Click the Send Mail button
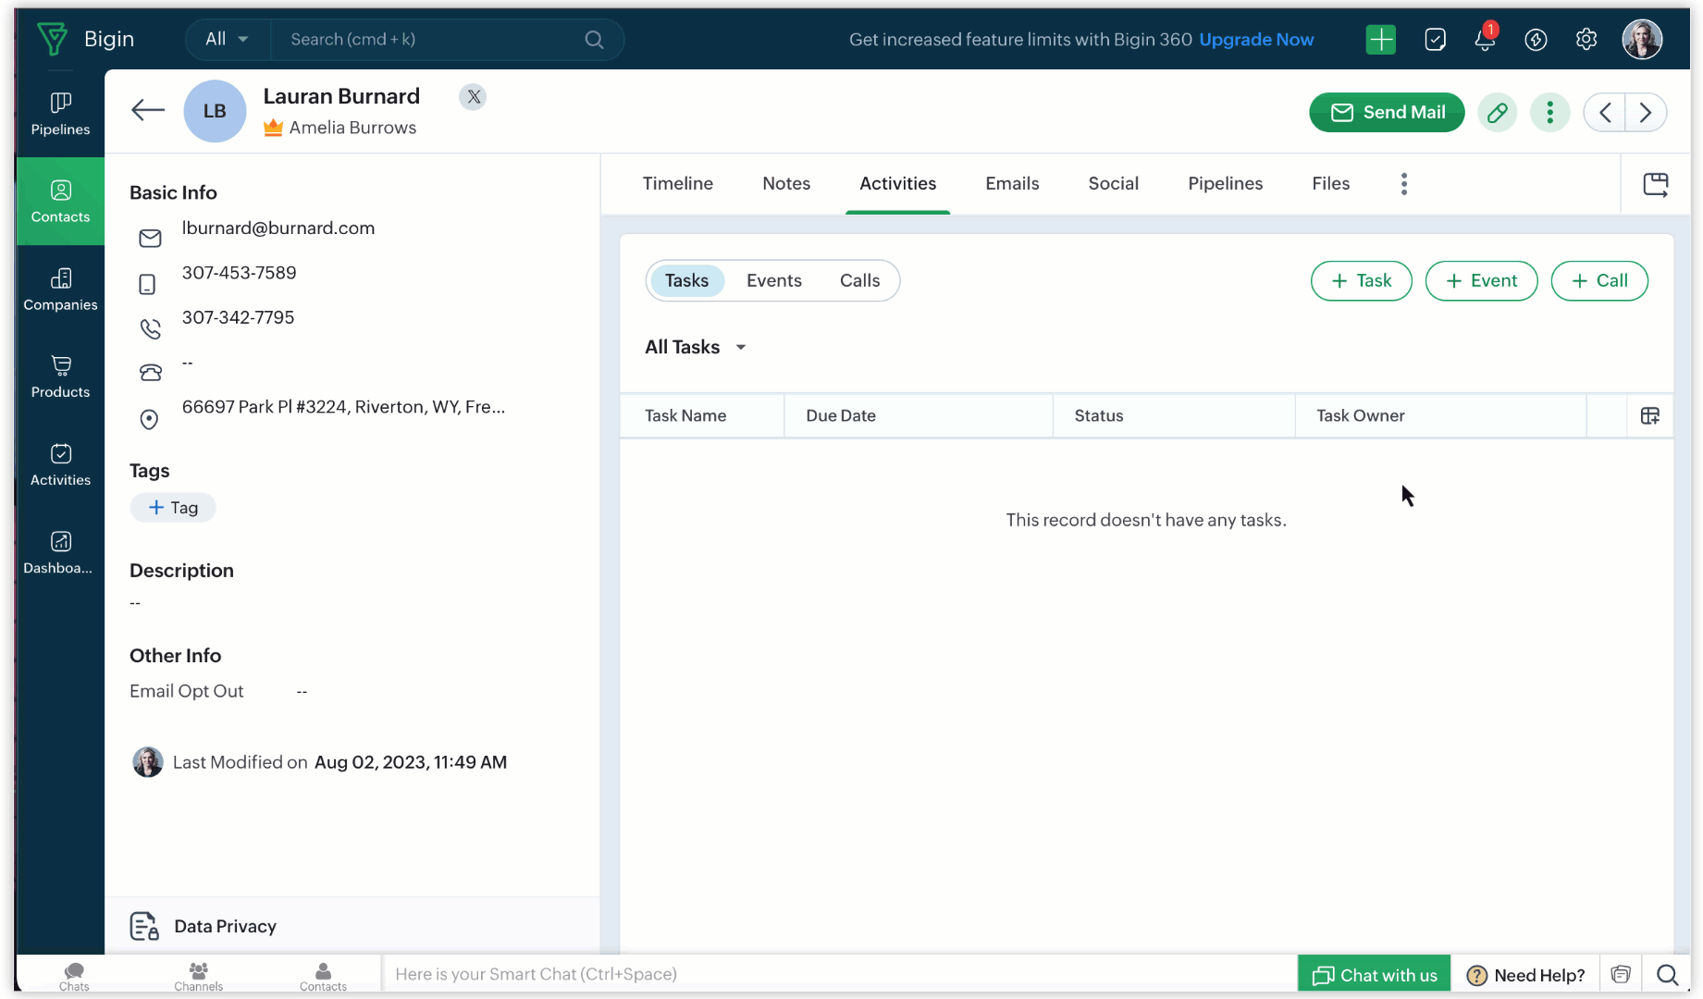Screen dimensions: 1703x999 coord(1387,113)
